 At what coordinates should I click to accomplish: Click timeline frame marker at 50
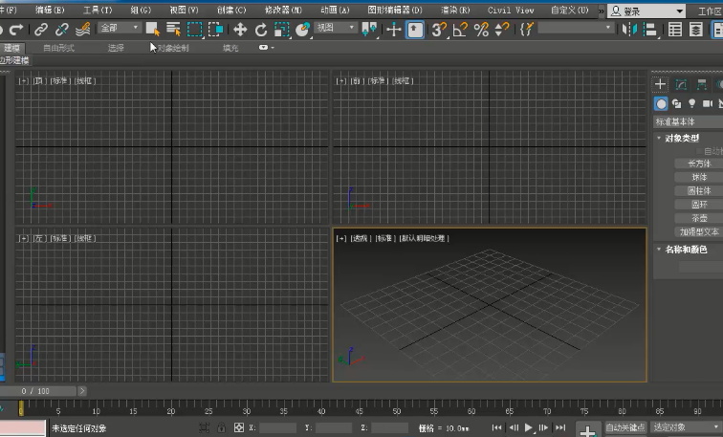pos(397,411)
